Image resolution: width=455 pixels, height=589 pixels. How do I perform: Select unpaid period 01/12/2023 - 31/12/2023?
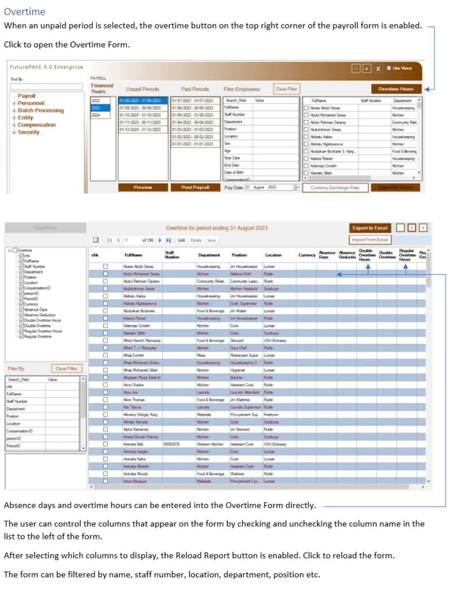[x=143, y=129]
